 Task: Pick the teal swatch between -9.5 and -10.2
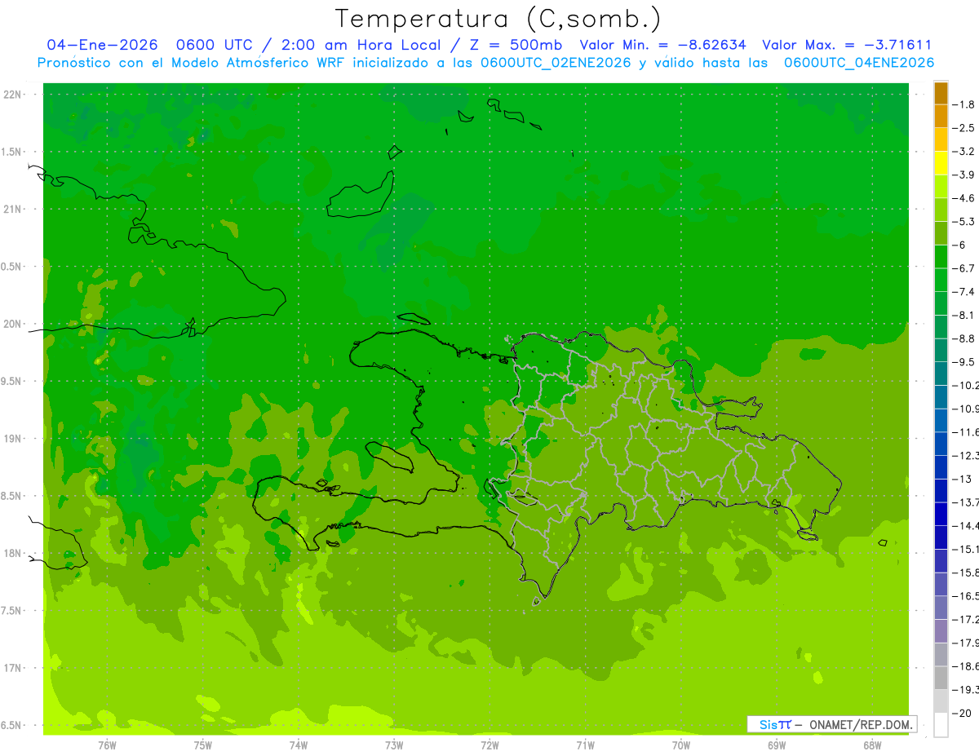tap(941, 374)
